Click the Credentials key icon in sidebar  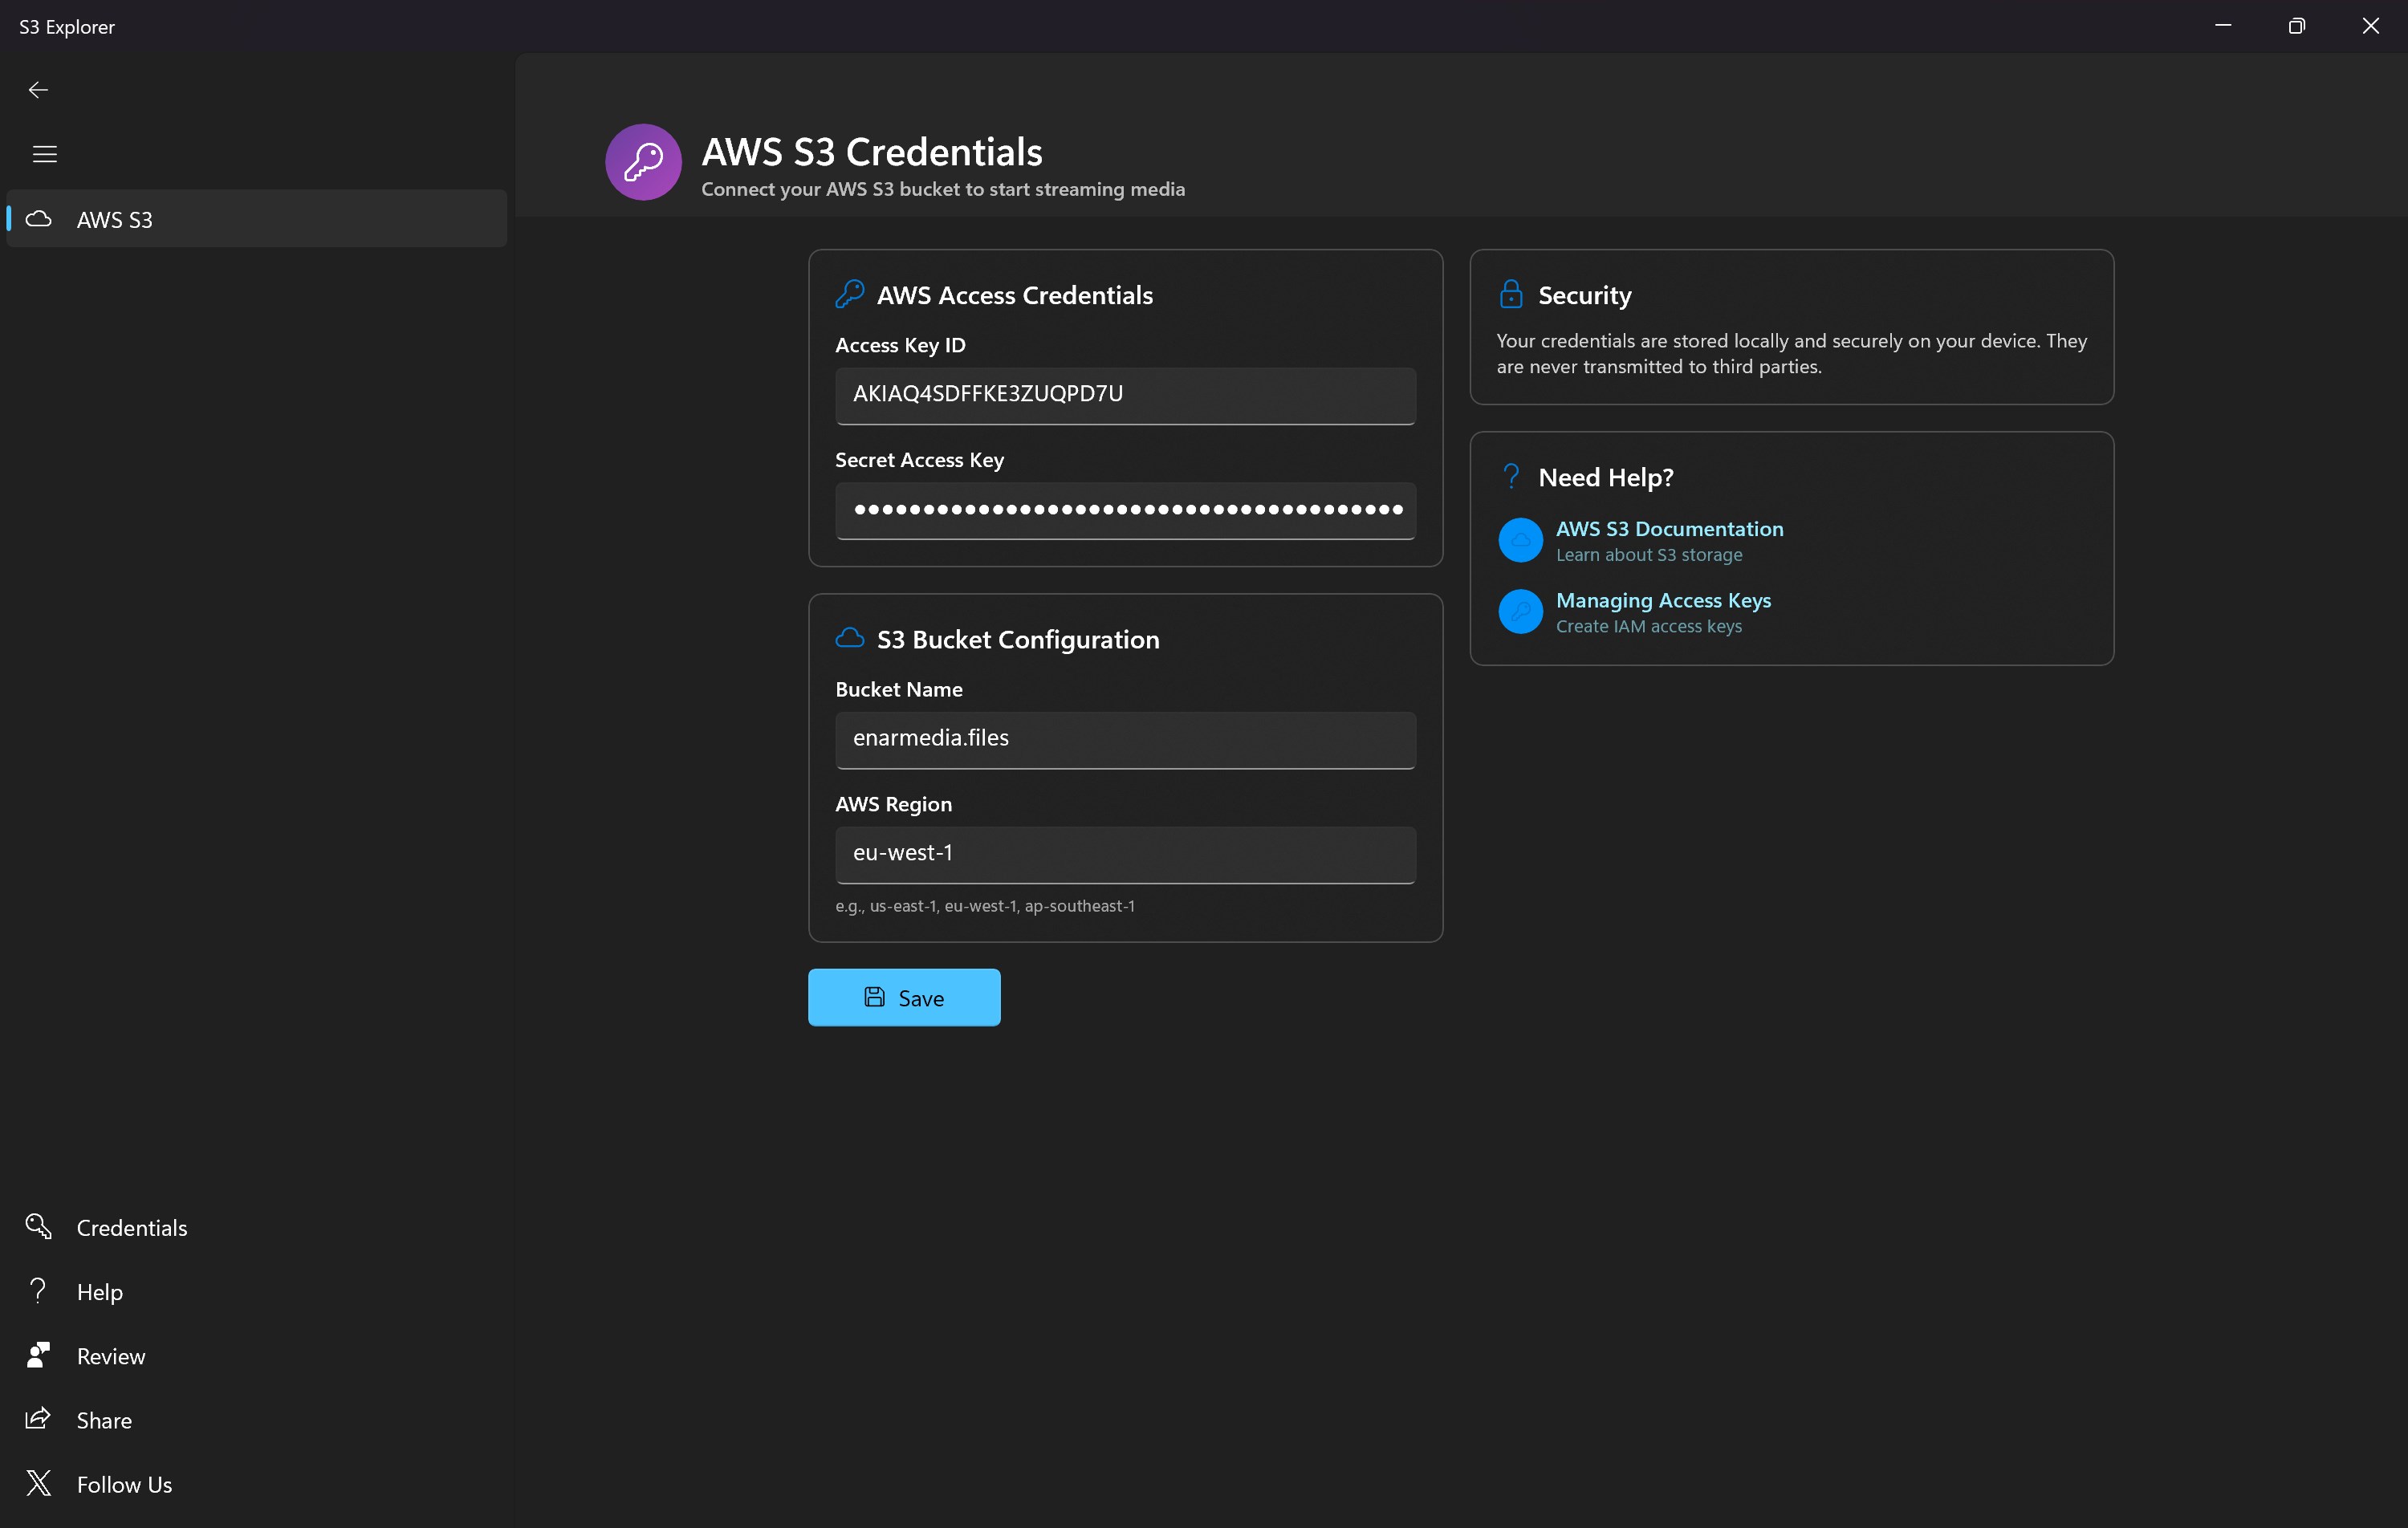click(38, 1226)
